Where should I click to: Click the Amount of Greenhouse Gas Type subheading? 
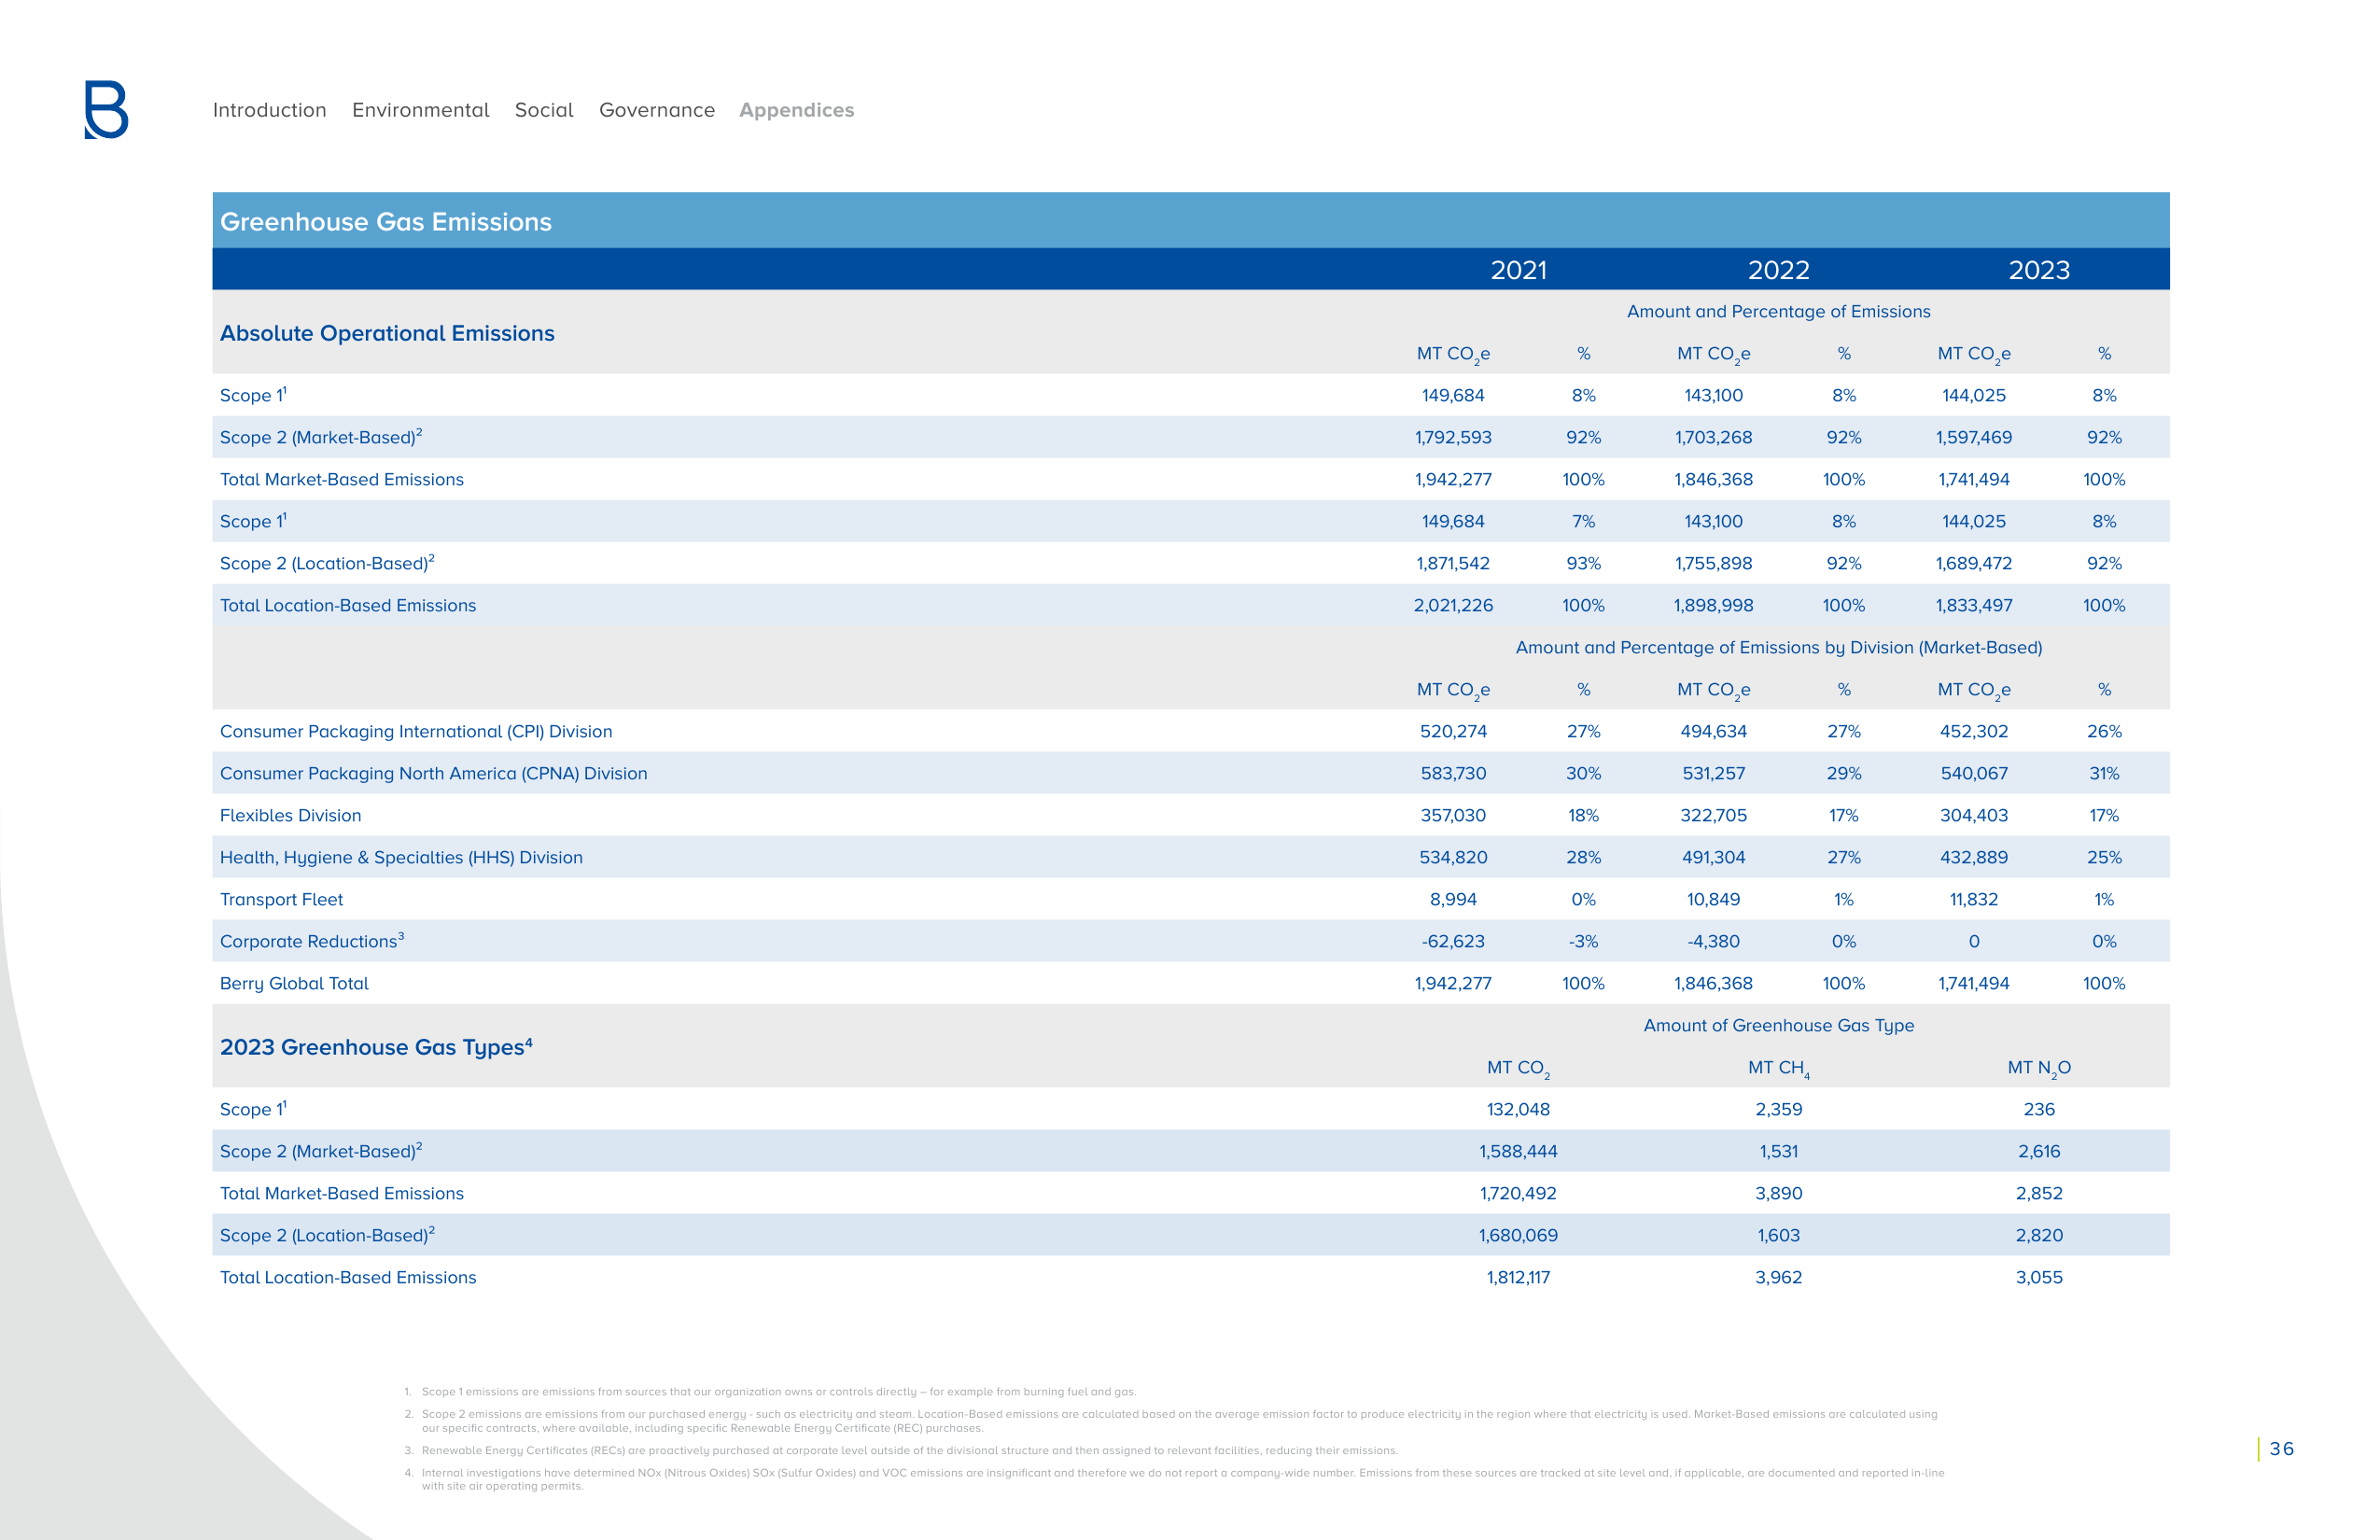point(1778,1025)
